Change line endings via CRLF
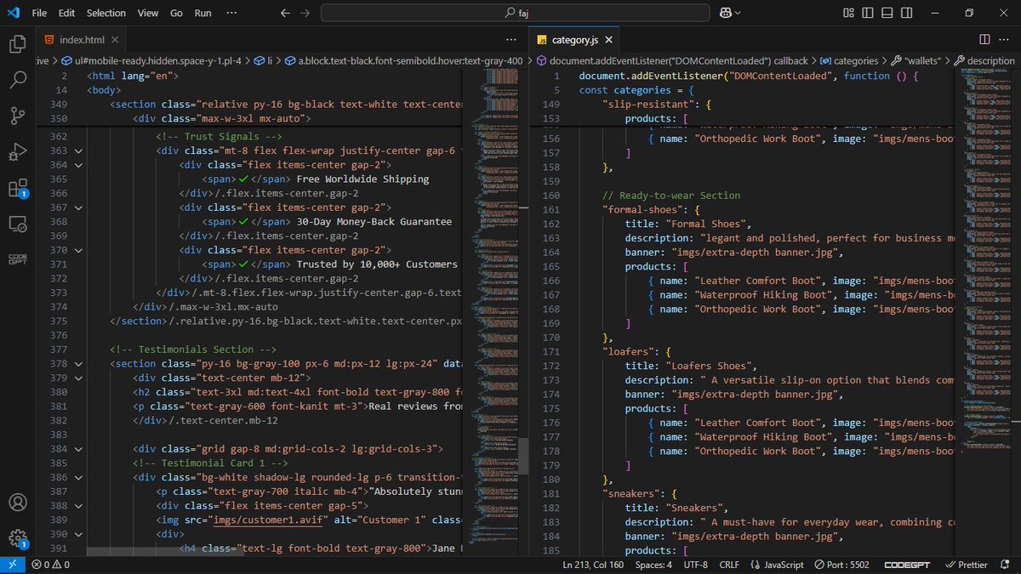 click(x=729, y=565)
